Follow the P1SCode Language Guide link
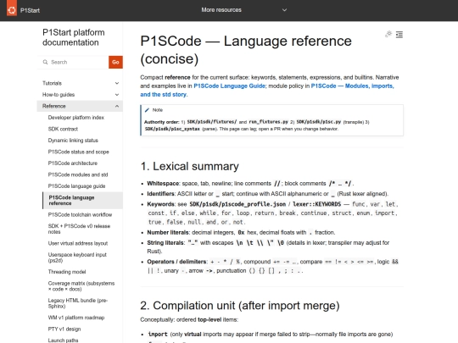Image resolution: width=458 pixels, height=343 pixels. (229, 86)
